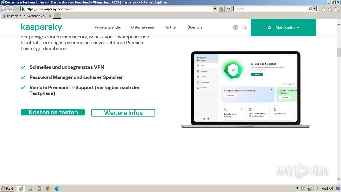The width and height of the screenshot is (341, 192).
Task: Click the search magnifier in IE search box
Action: point(310,9)
